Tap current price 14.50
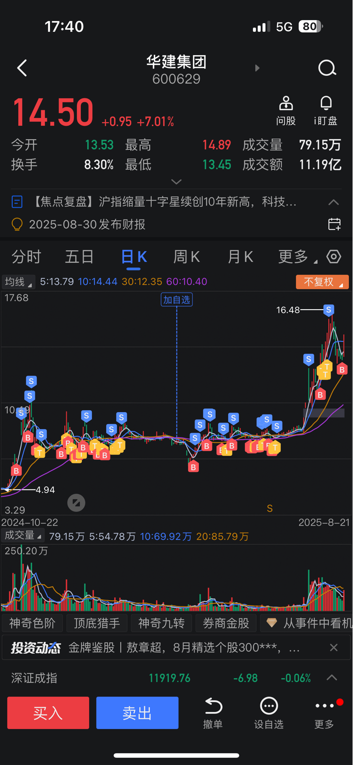 click(53, 113)
